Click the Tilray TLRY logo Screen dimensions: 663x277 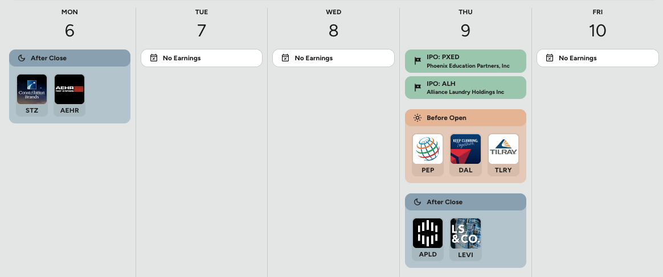tap(504, 149)
